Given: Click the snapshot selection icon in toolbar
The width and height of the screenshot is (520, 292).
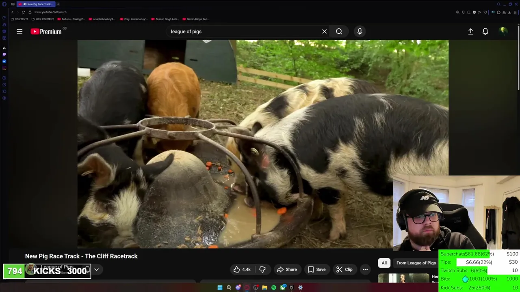Looking at the screenshot, I should coord(468,12).
